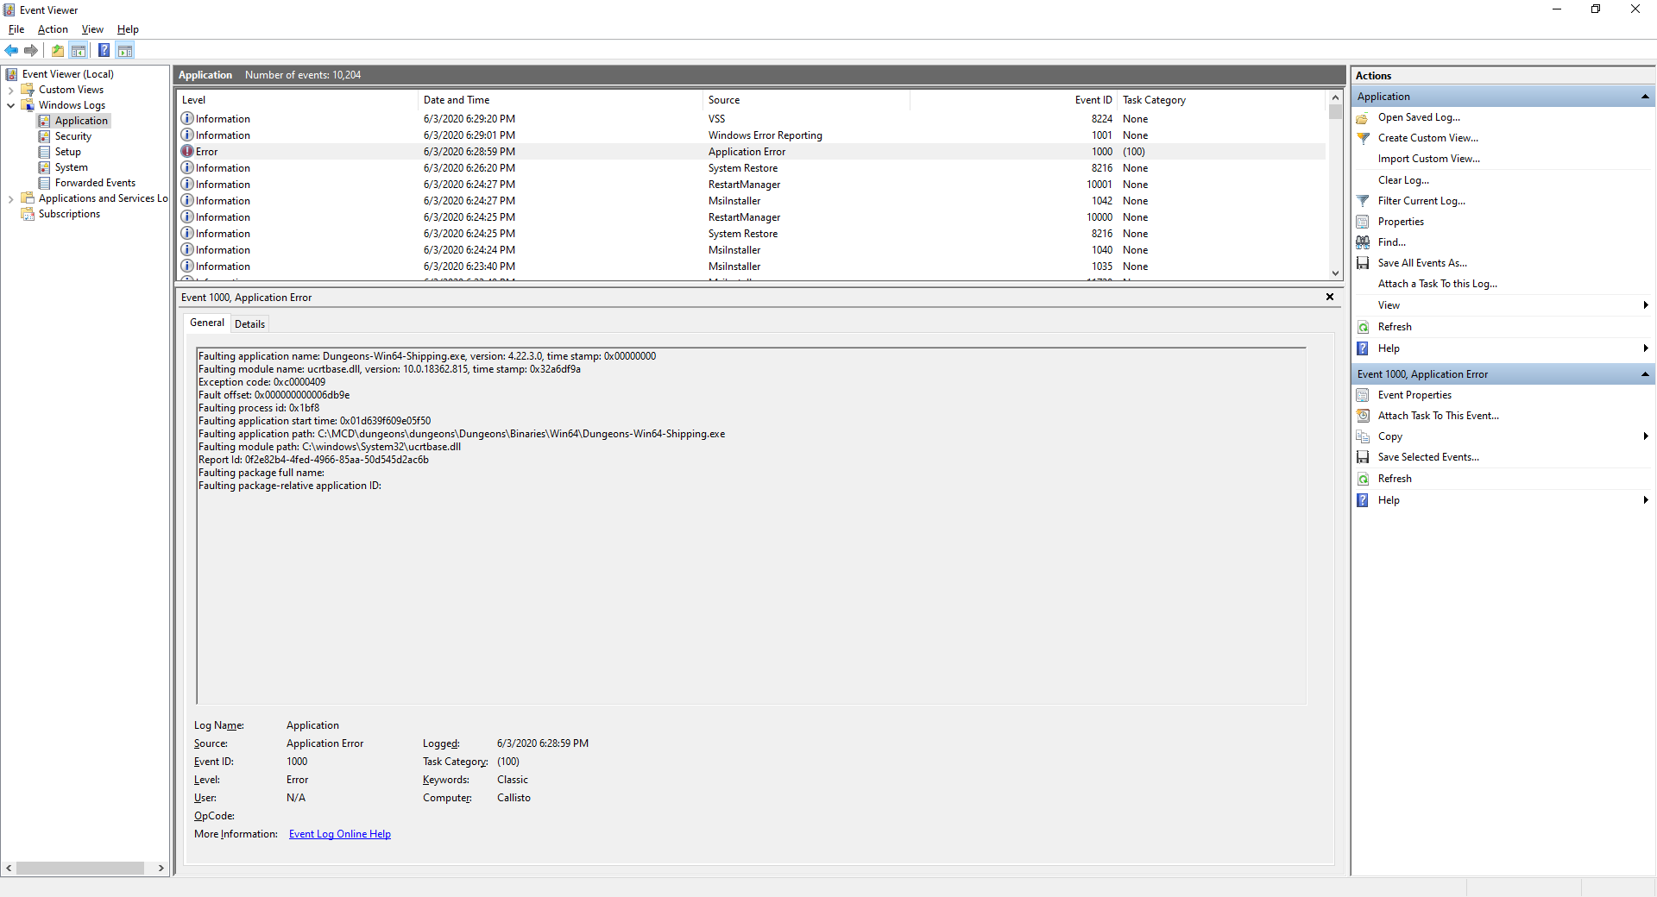This screenshot has height=897, width=1657.
Task: Expand the Custom Views tree node
Action: [x=10, y=90]
